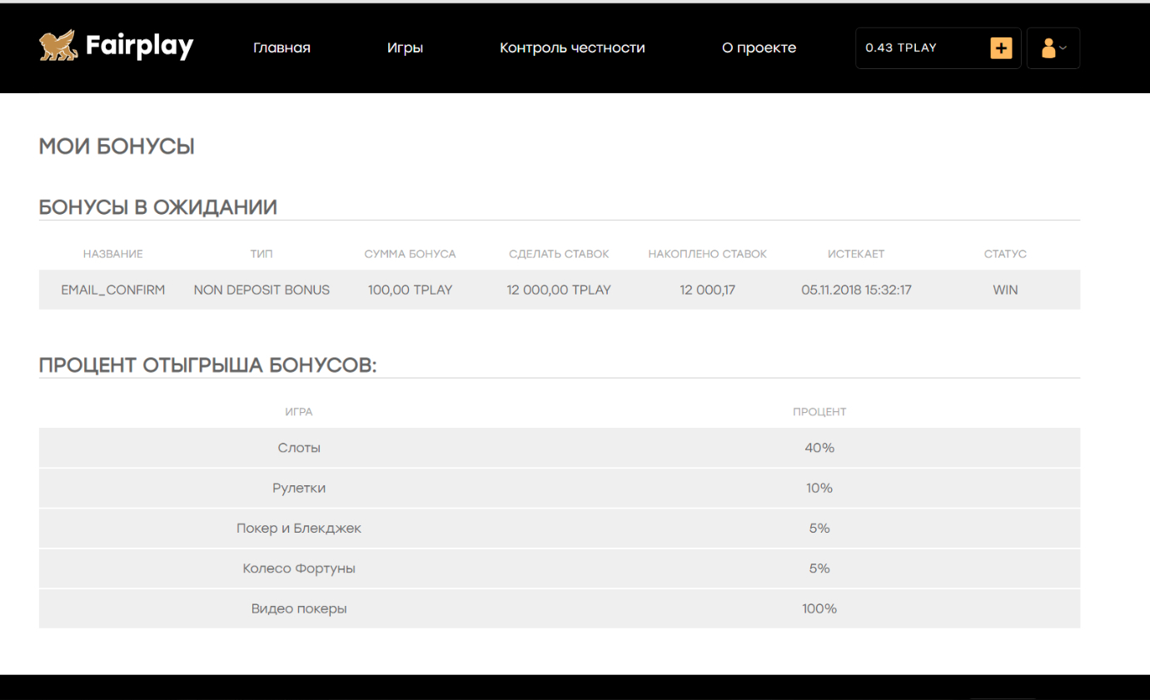Click the WIN status of bonus
The height and width of the screenshot is (700, 1150).
point(1005,290)
